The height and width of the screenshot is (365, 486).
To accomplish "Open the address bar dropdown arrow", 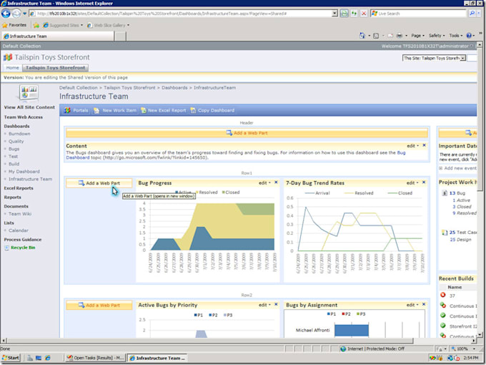I will [x=334, y=14].
